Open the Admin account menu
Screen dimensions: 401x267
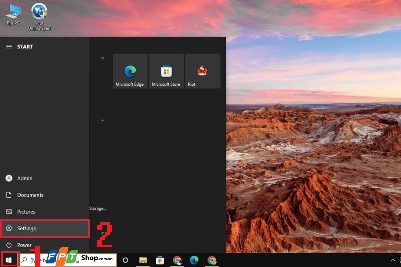click(x=45, y=178)
